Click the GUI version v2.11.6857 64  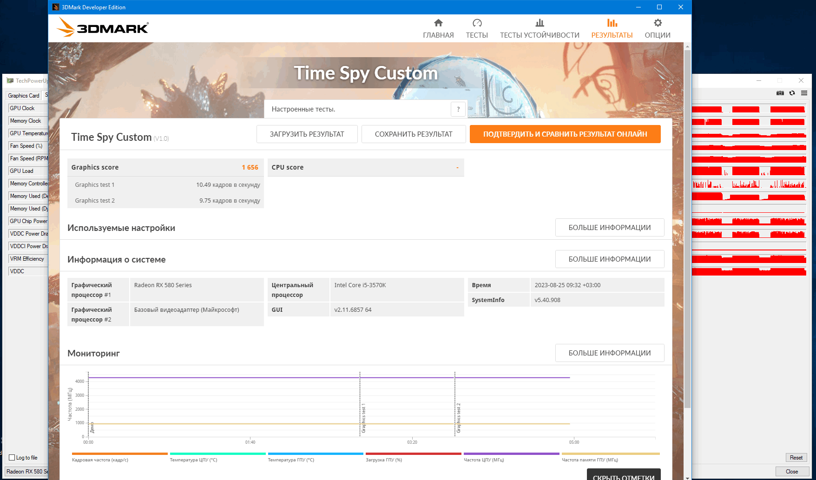pos(353,310)
